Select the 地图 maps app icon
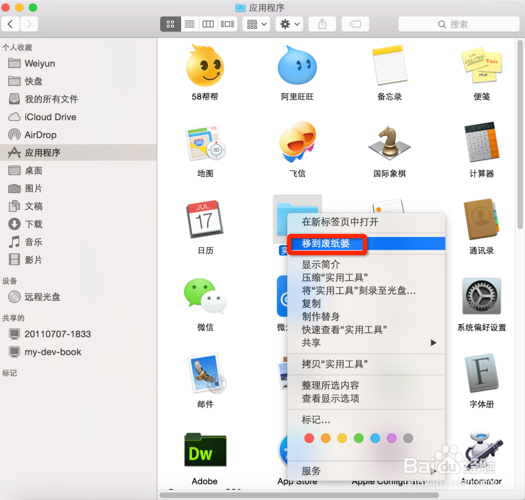Screen dimensions: 525x500 click(x=205, y=143)
